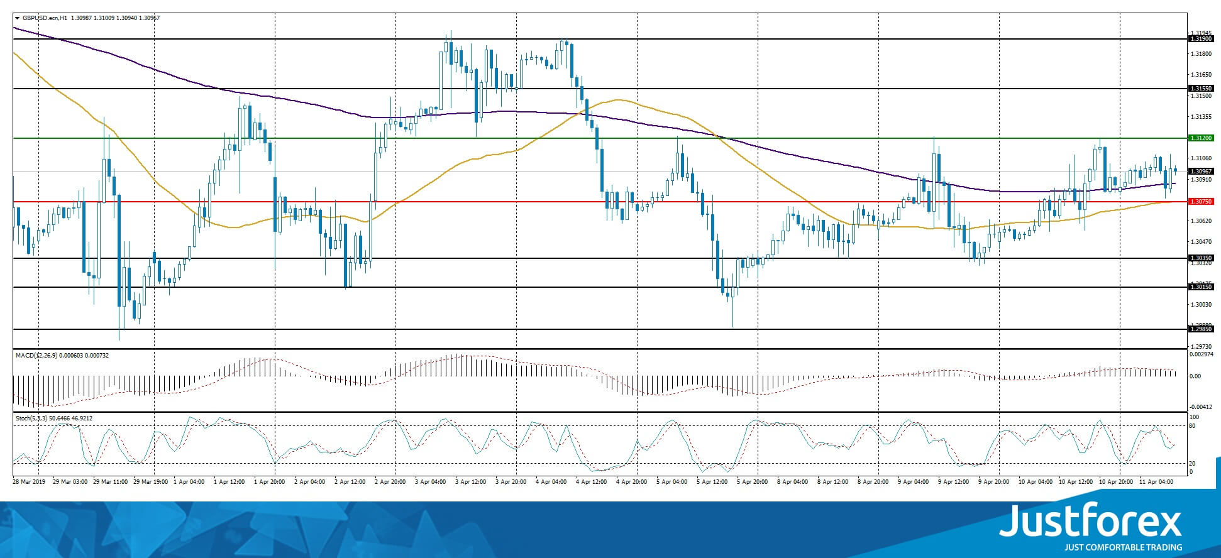Click the 1.31900 resistance level price tag
Screen dimensions: 1221x558
click(1201, 39)
